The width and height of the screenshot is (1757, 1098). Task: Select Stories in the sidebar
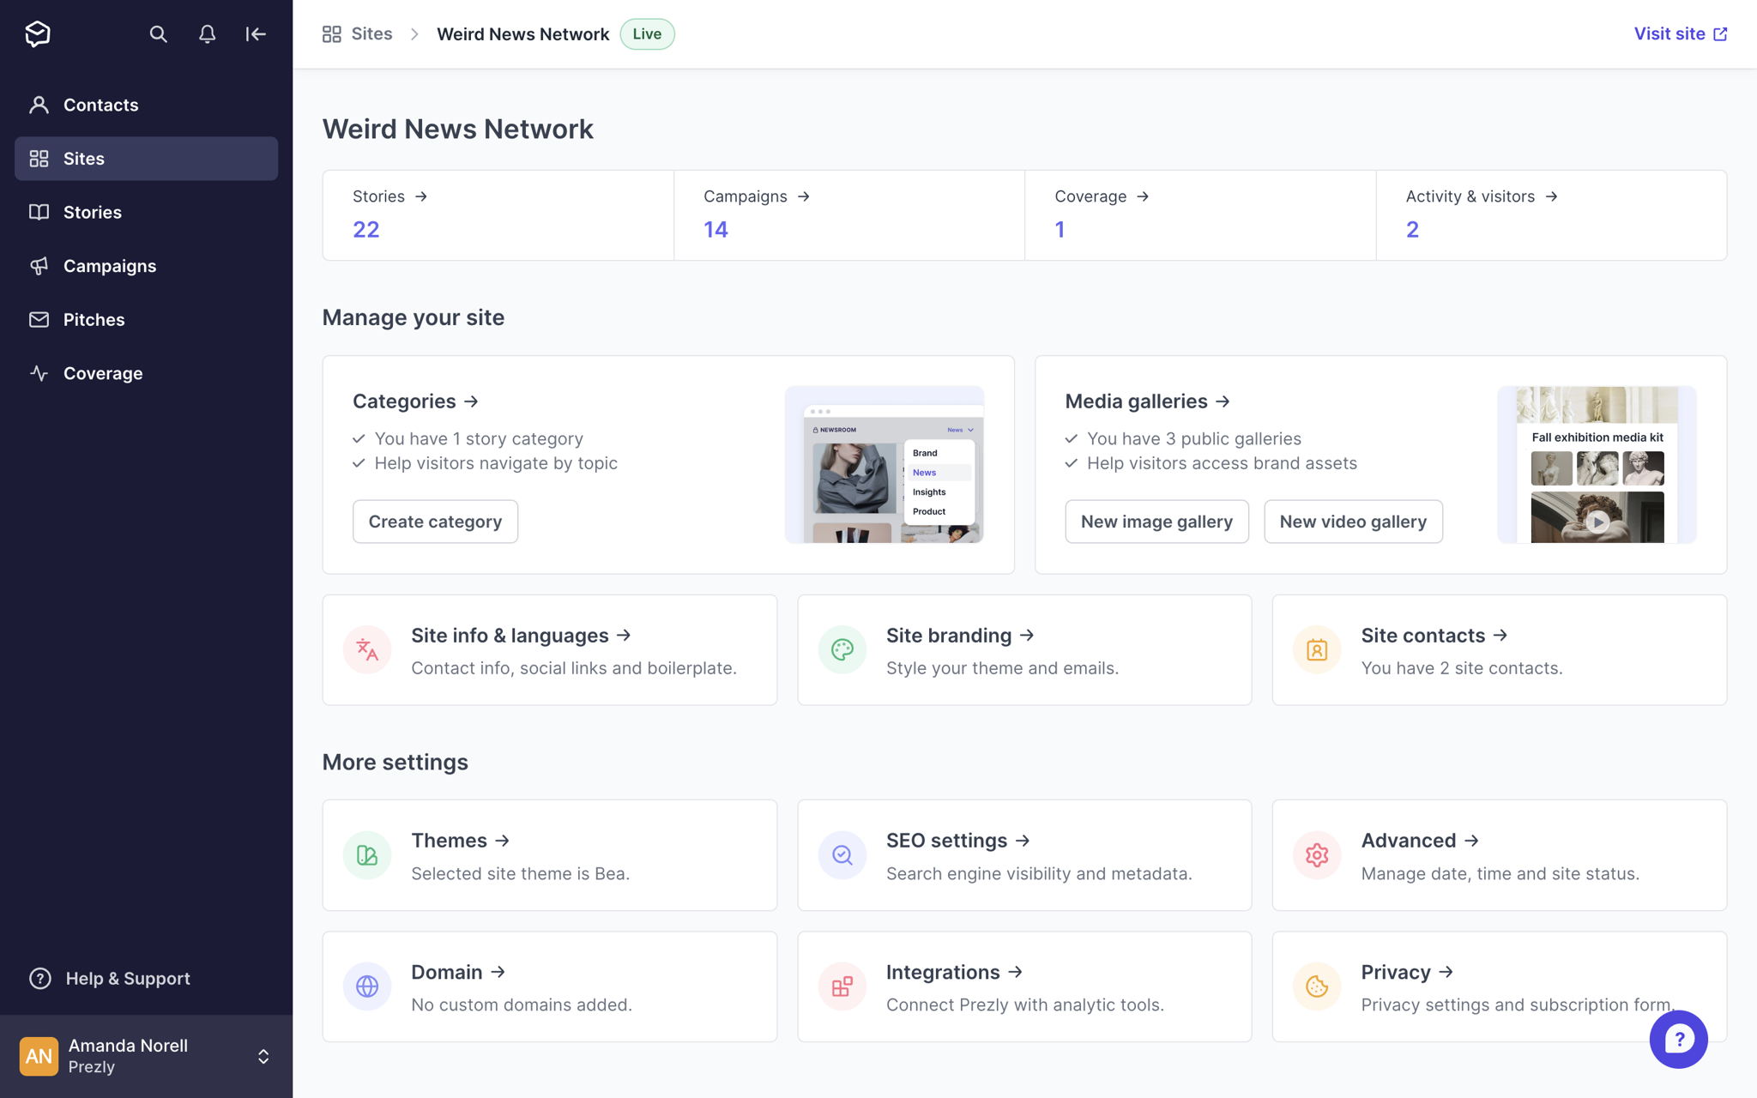146,212
